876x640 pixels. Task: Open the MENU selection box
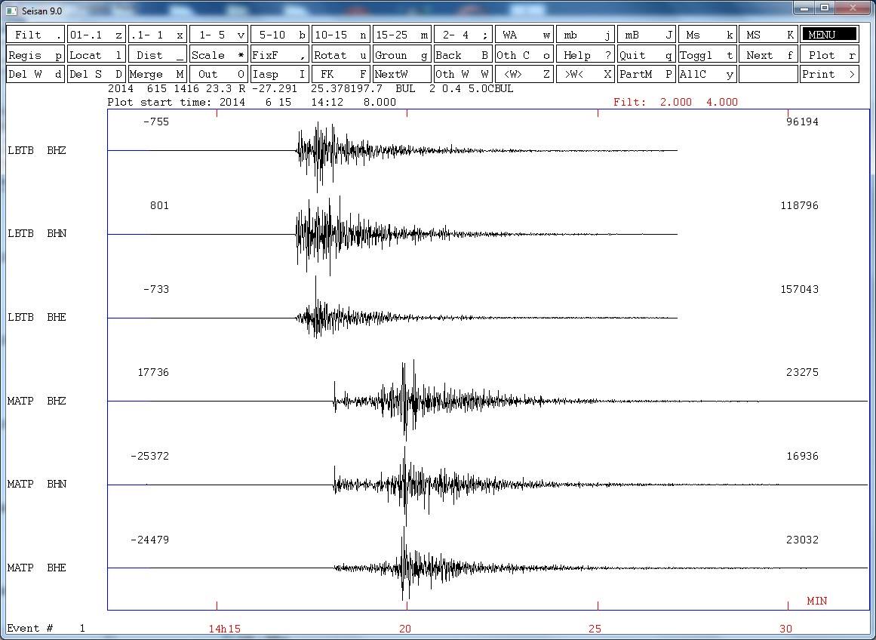tap(829, 34)
